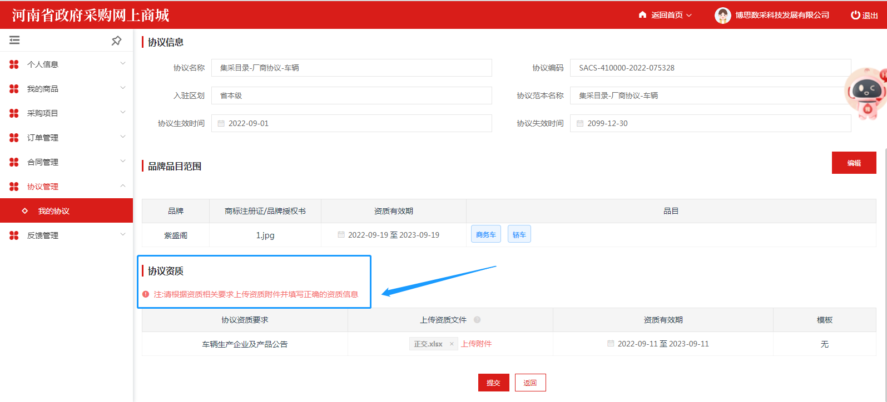Expand the 我的商品 menu chevron
Screen dimensions: 887x402
123,88
